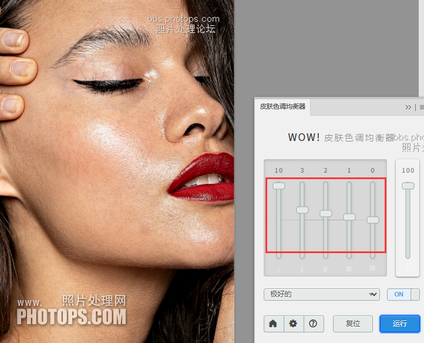Click the slider handle under value 2
This screenshot has height=343, width=424.
326,213
